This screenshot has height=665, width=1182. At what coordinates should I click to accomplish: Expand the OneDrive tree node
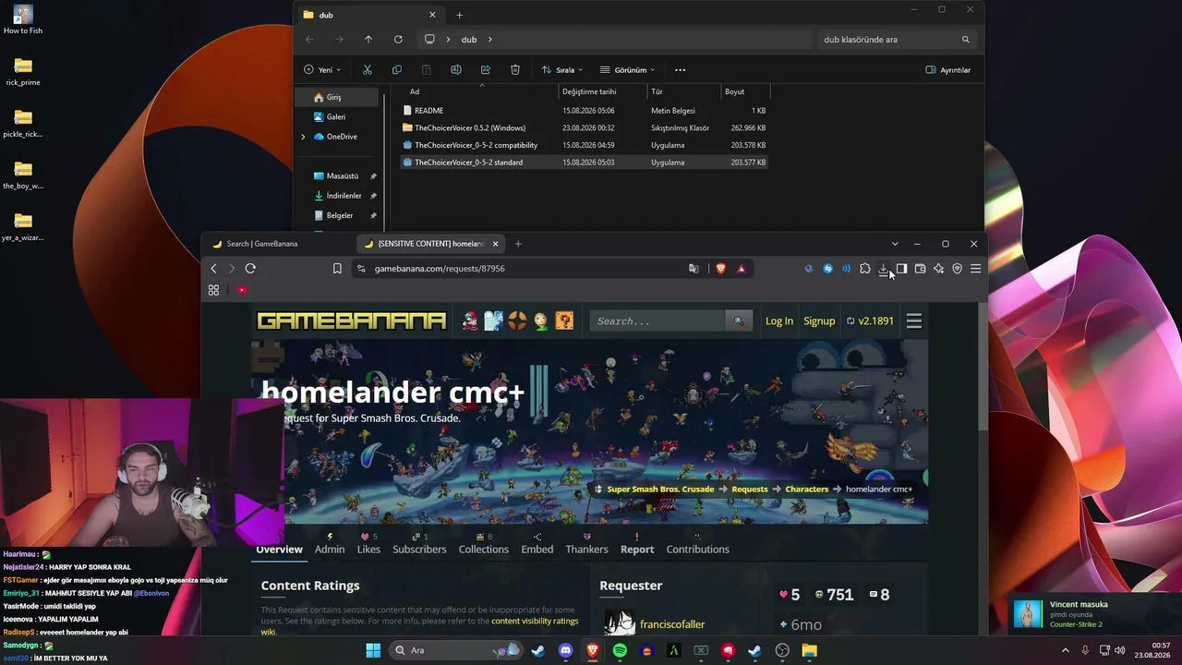pos(303,137)
